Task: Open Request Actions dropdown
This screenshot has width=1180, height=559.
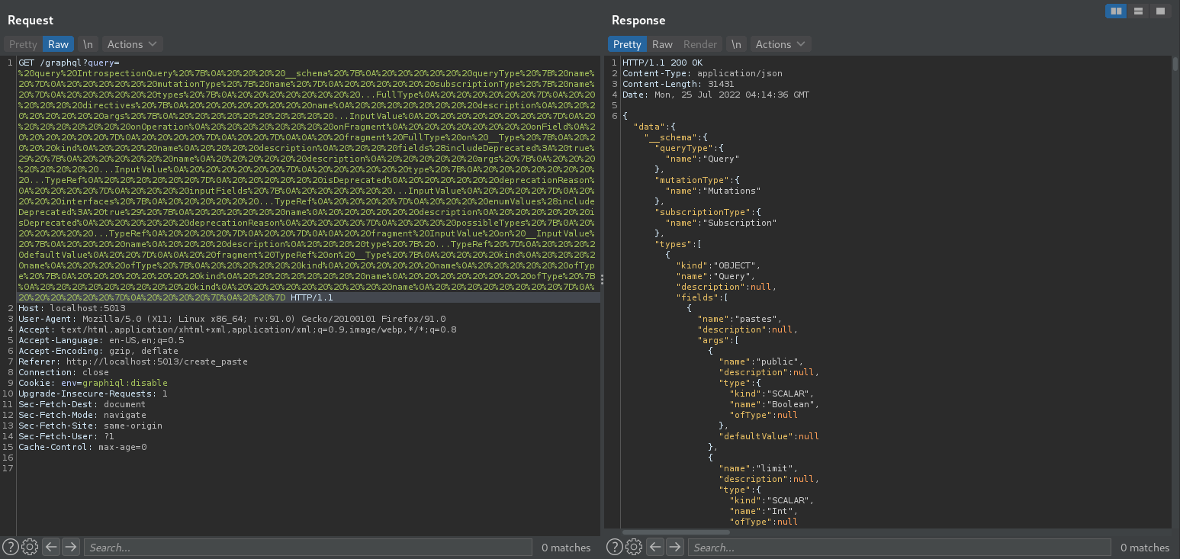Action: point(132,44)
